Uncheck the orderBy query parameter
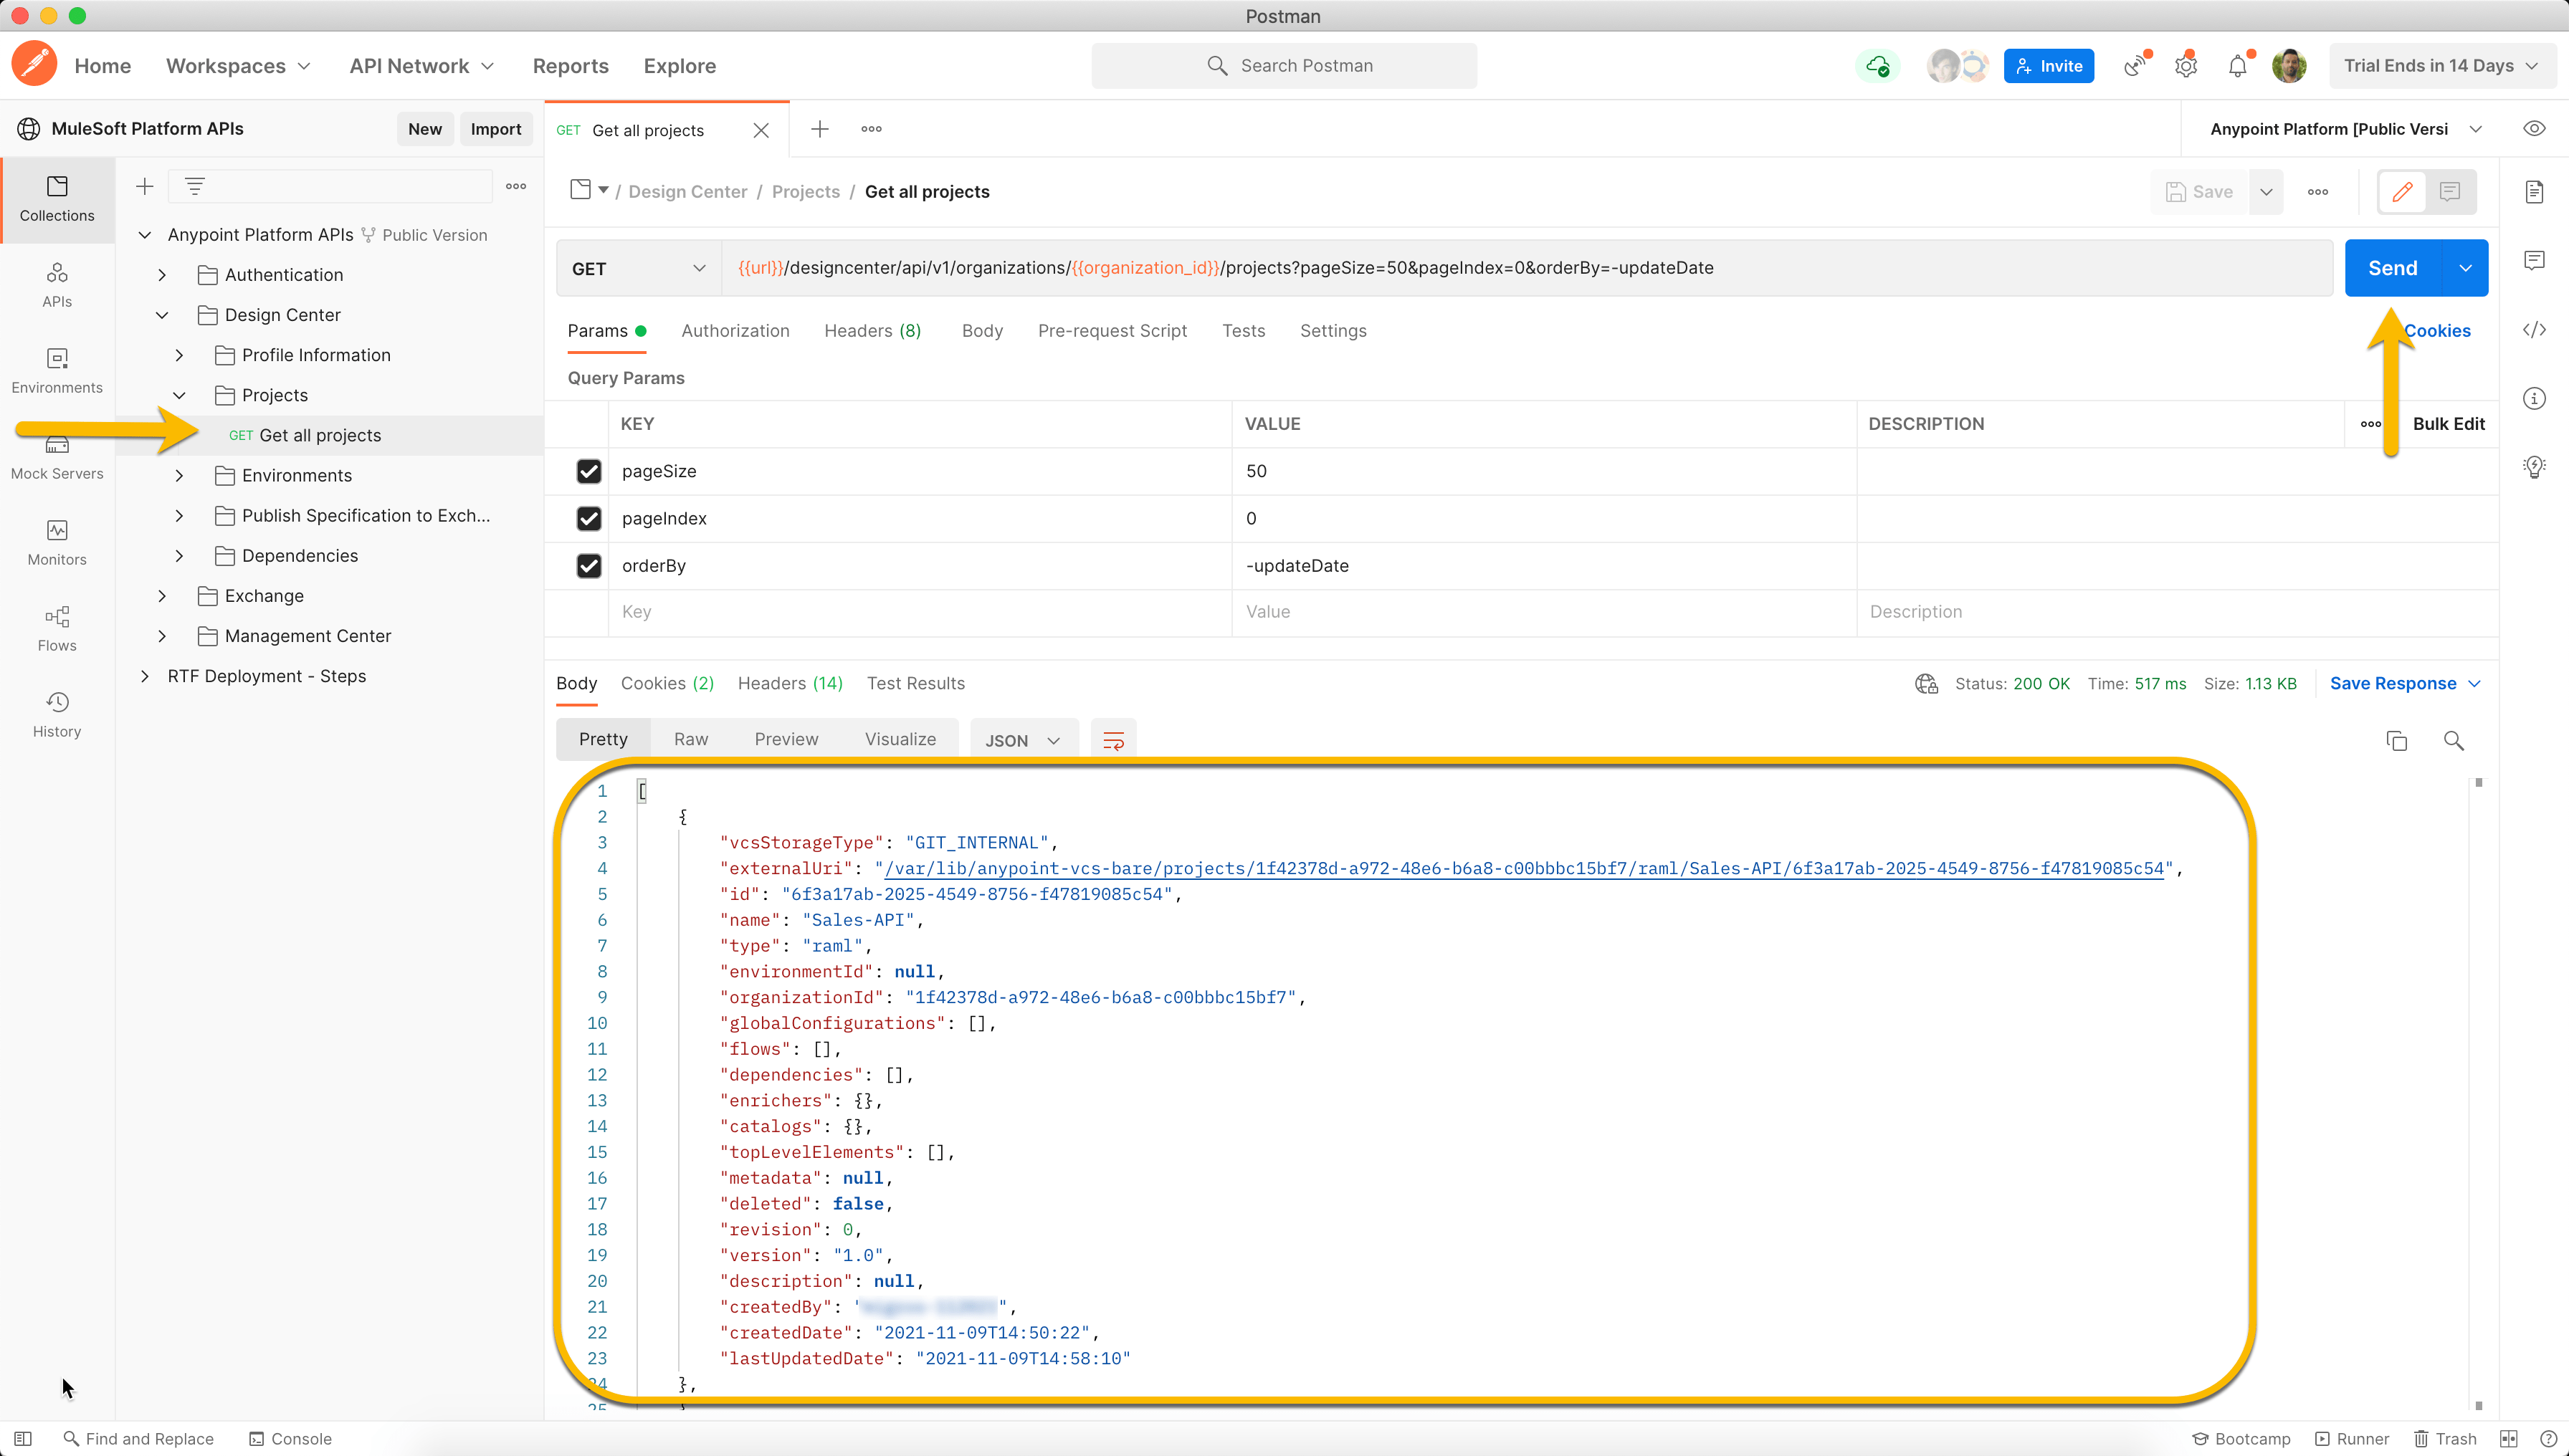2569x1456 pixels. click(x=588, y=566)
